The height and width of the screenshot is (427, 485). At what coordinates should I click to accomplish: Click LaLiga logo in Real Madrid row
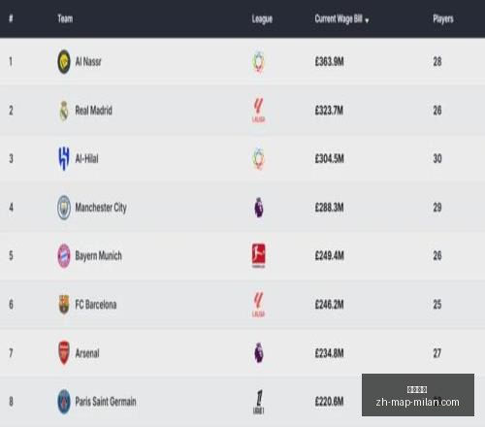259,111
